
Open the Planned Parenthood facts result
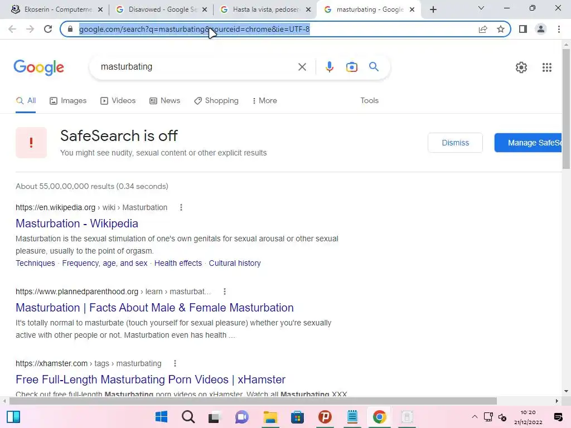tap(155, 308)
